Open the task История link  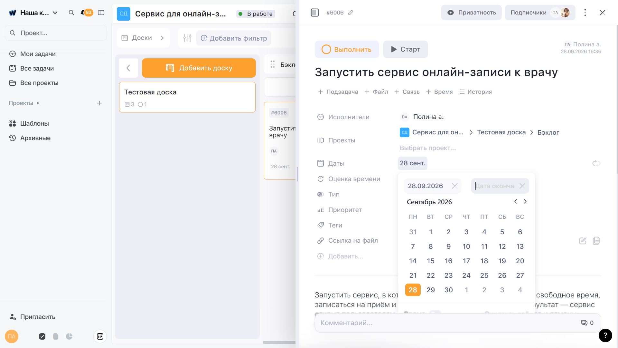tap(475, 92)
